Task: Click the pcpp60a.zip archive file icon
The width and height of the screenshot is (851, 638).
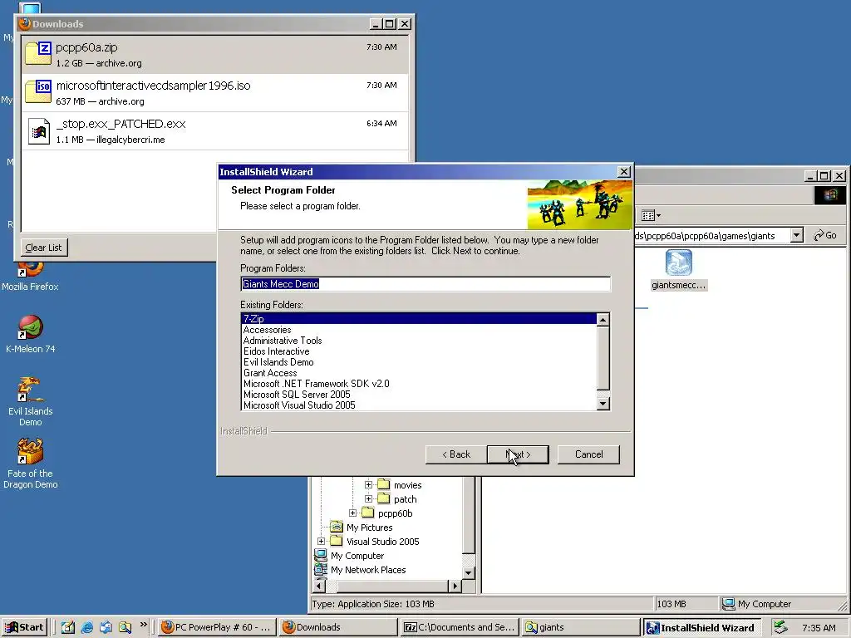Action: pos(38,53)
